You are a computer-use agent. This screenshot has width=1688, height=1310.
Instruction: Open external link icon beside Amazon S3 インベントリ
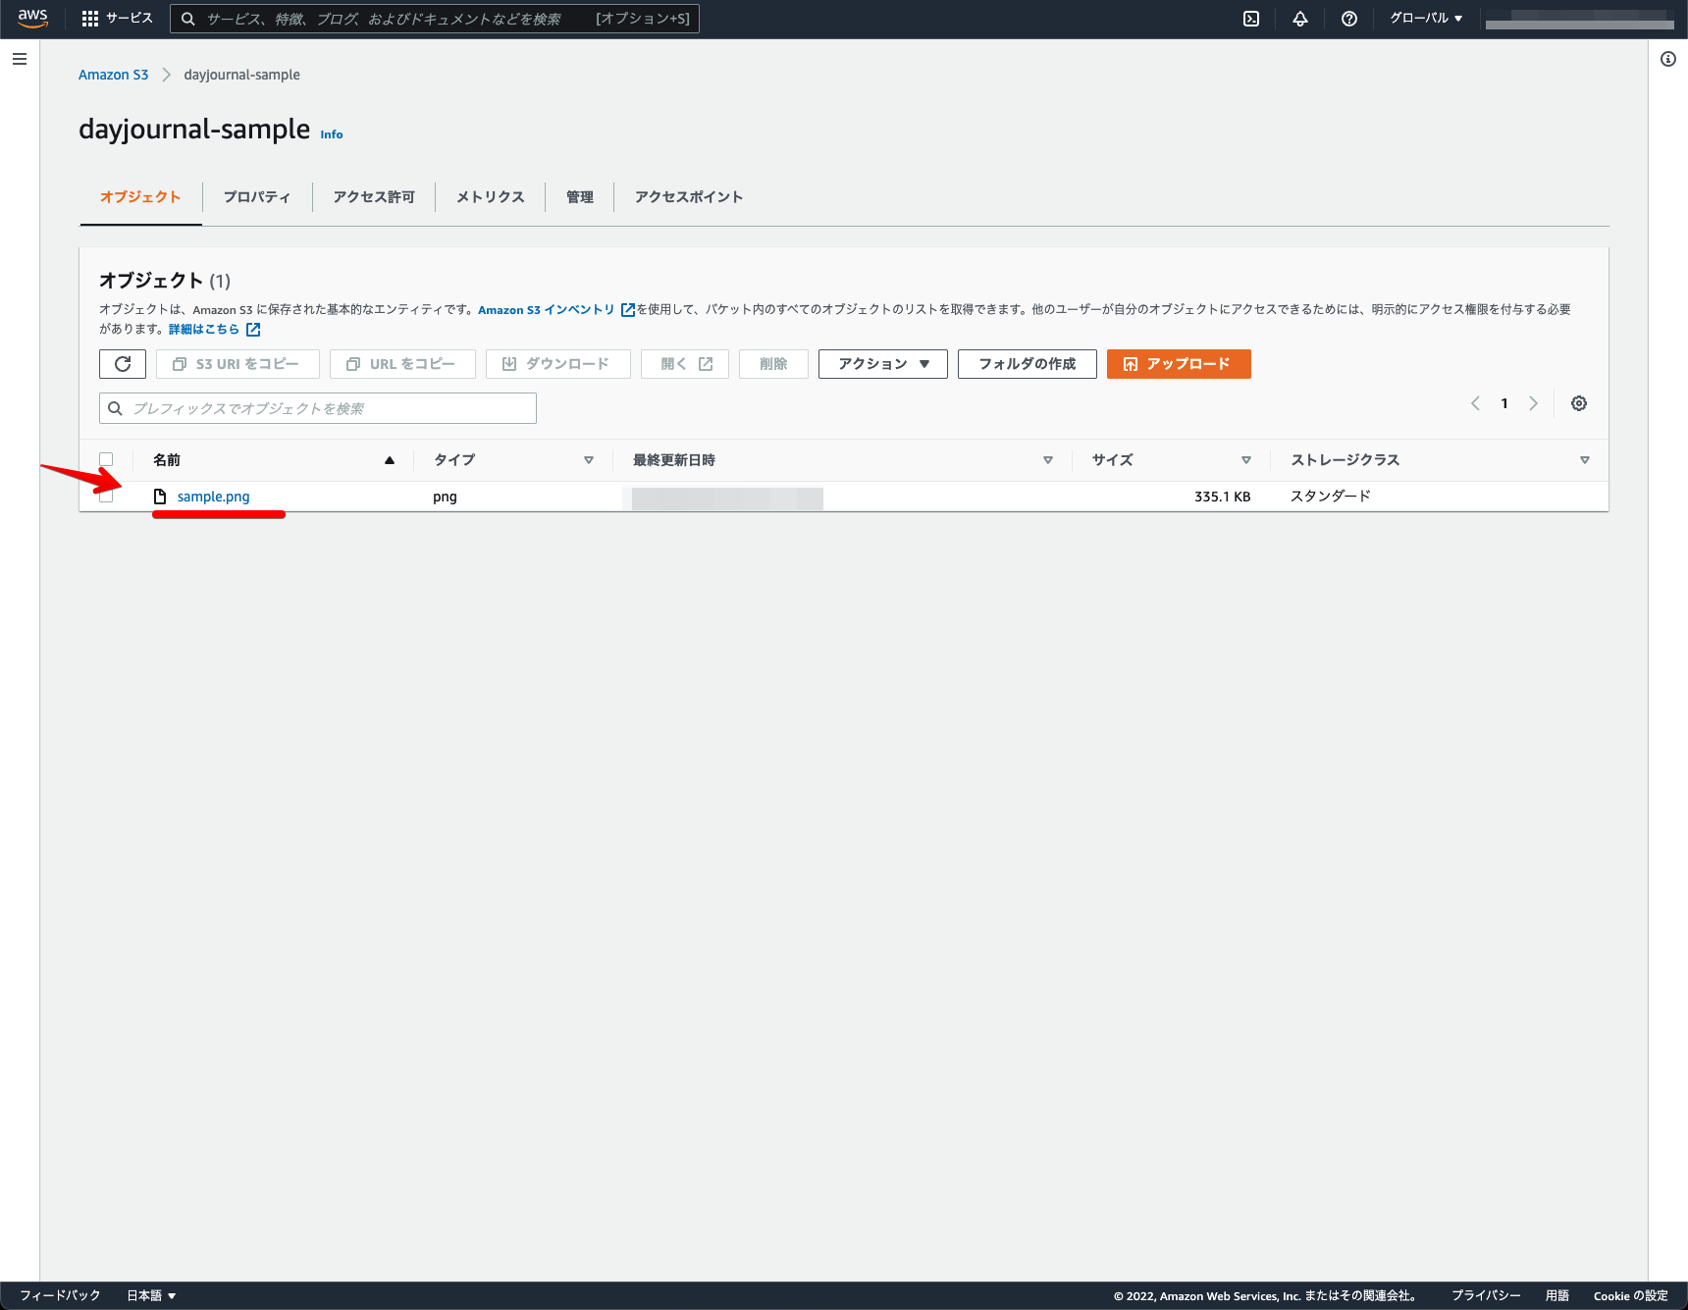tap(628, 310)
